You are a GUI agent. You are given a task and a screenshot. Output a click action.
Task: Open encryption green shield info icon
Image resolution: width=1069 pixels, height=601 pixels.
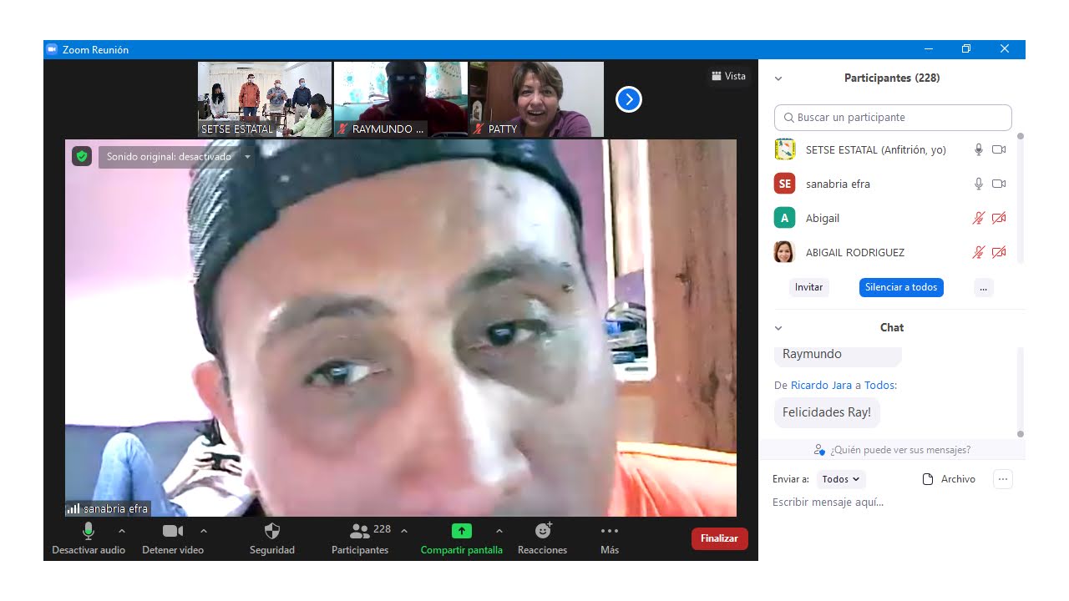click(81, 156)
